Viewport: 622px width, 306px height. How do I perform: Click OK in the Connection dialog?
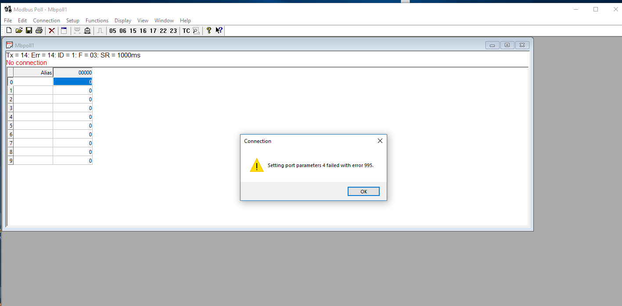pyautogui.click(x=363, y=192)
